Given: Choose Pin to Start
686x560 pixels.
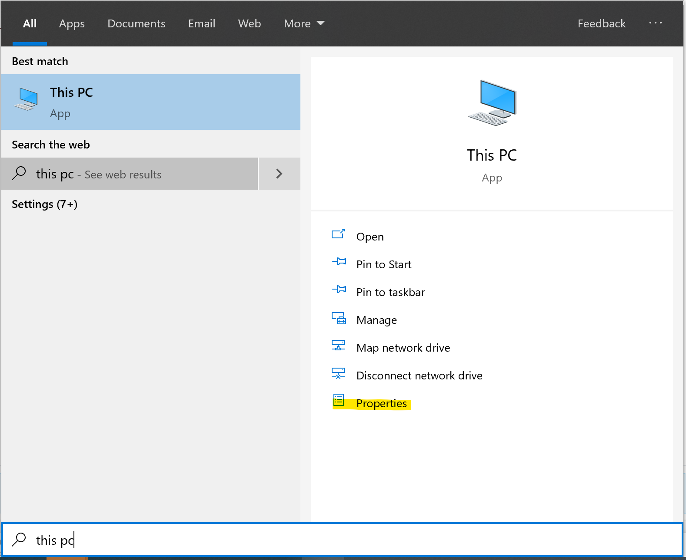Looking at the screenshot, I should (384, 264).
